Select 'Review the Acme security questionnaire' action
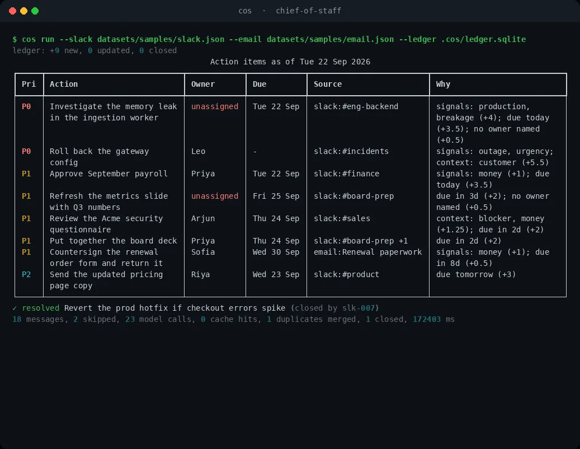This screenshot has height=449, width=580. 106,224
